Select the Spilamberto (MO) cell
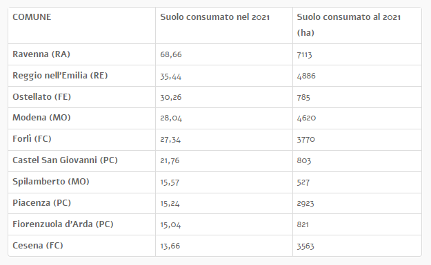The height and width of the screenshot is (265, 431). pos(51,182)
